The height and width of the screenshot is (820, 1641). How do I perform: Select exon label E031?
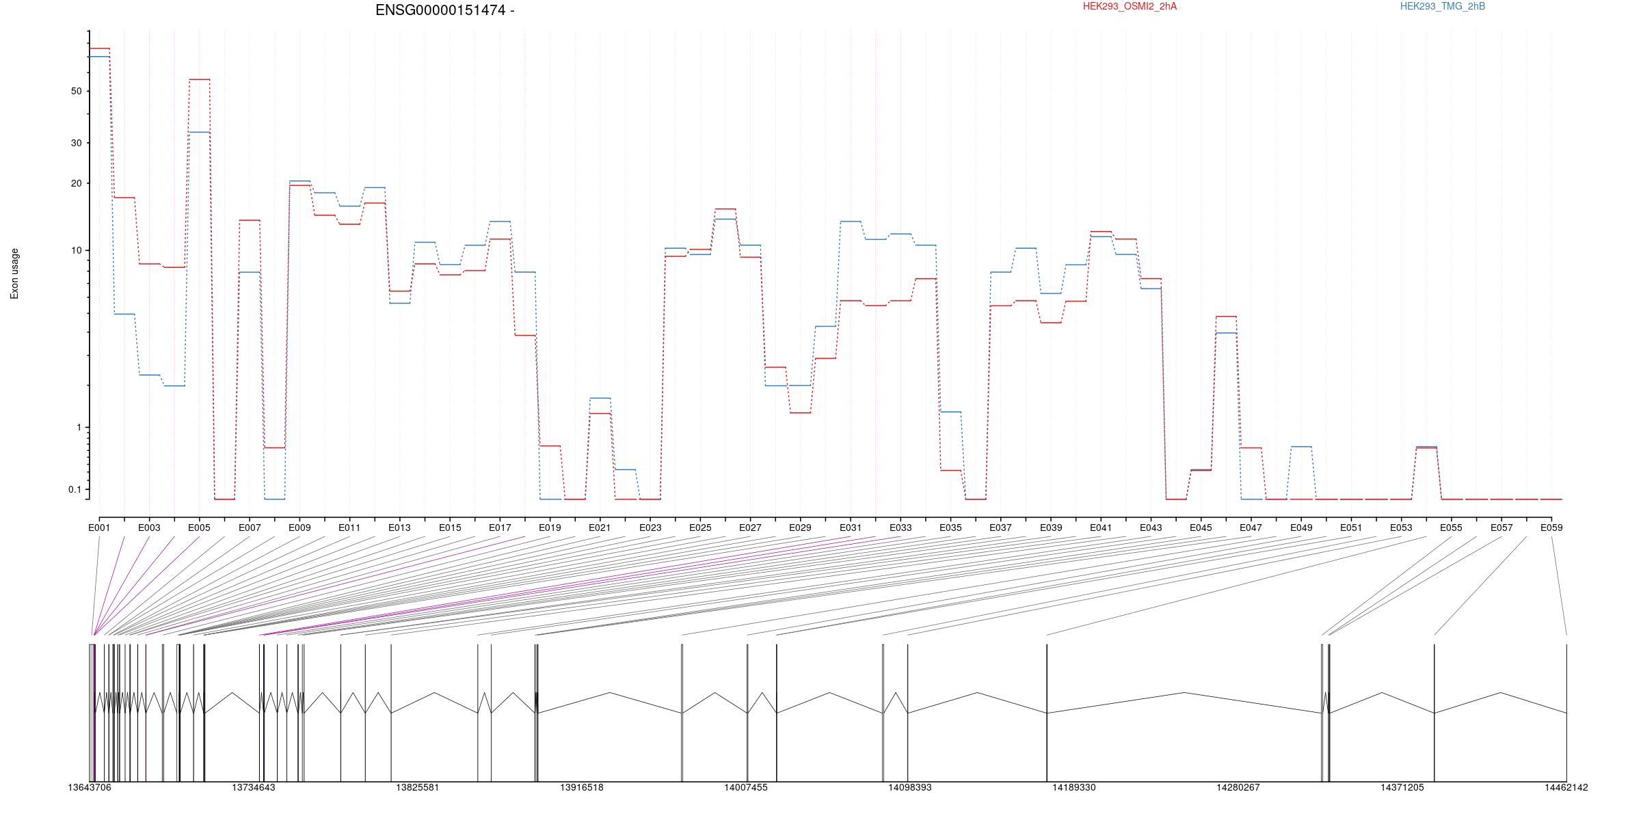(x=851, y=528)
